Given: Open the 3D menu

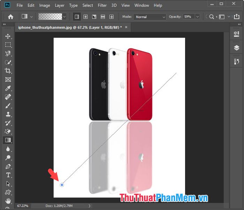Looking at the screenshot, I should point(114,5).
